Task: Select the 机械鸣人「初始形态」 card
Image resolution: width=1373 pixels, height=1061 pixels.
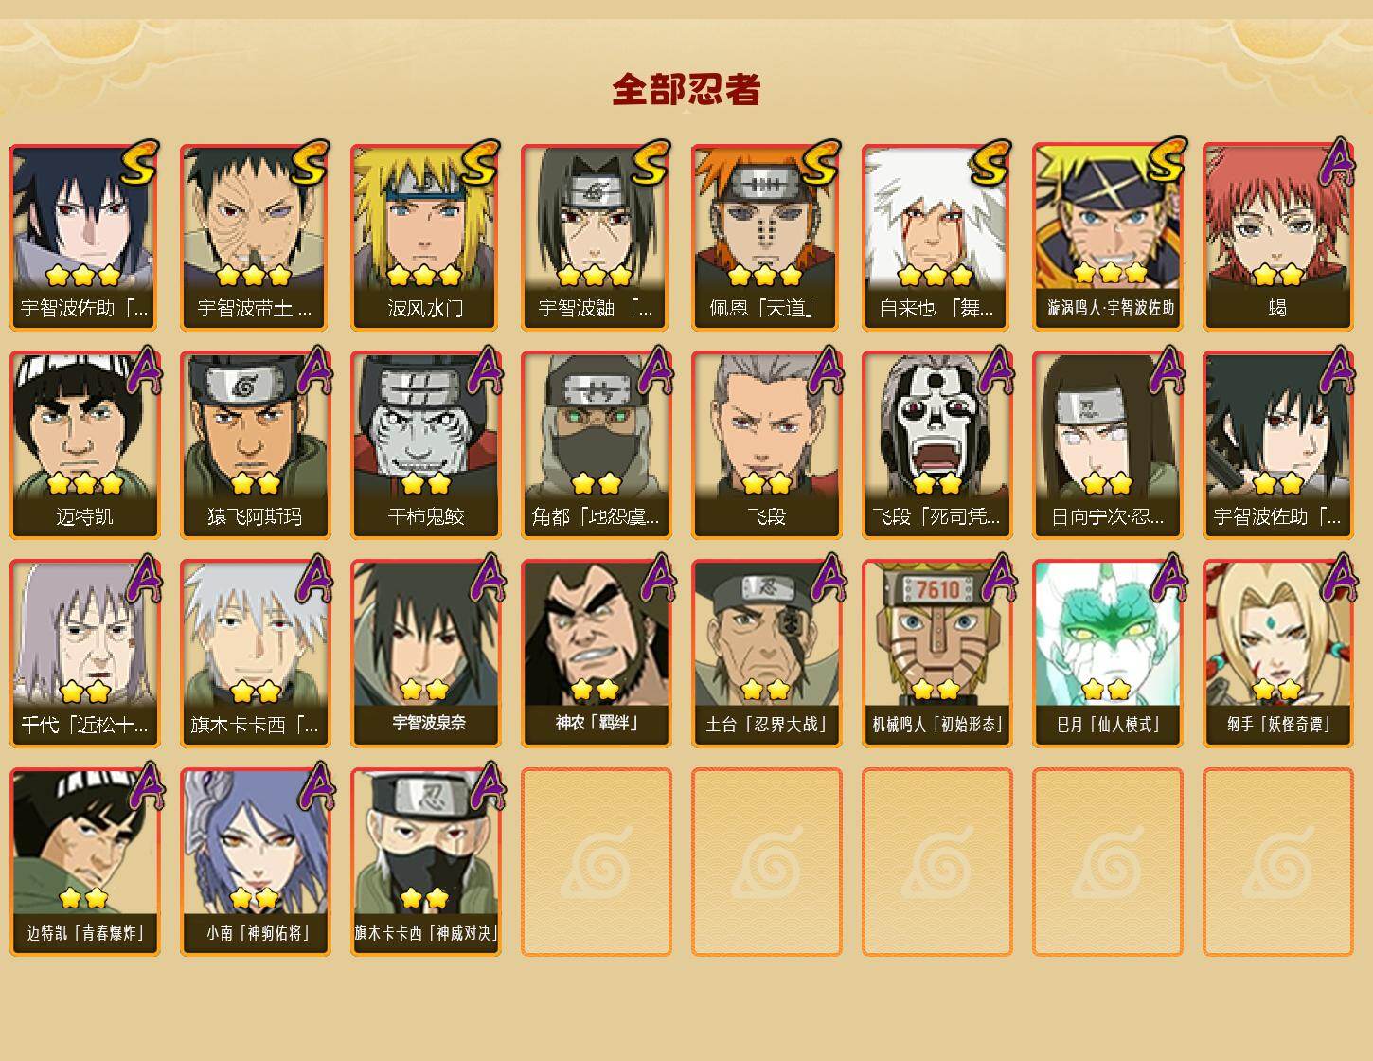Action: click(x=937, y=654)
